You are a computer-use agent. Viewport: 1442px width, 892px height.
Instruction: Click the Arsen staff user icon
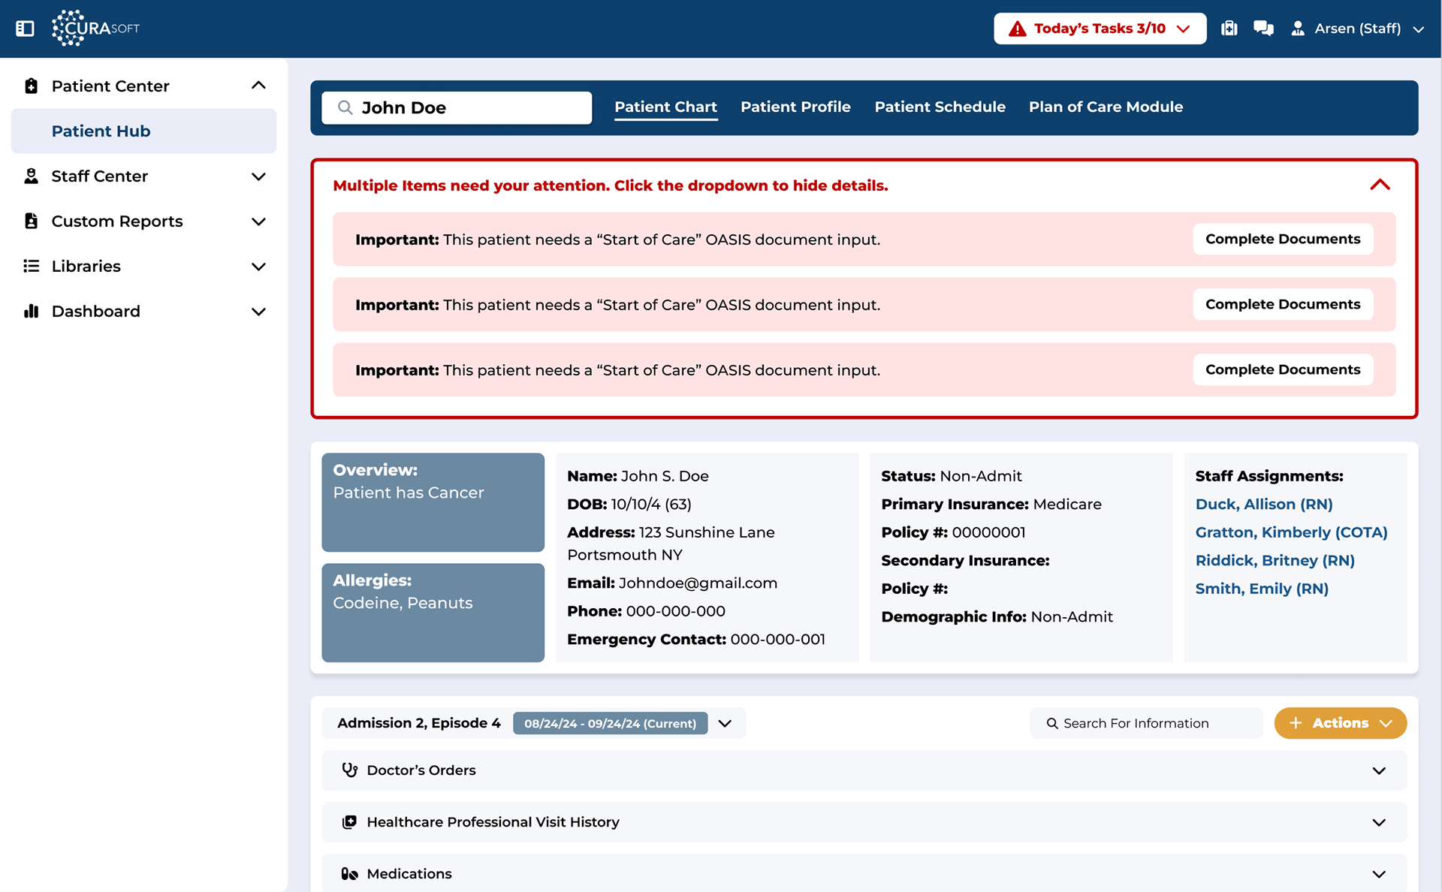point(1297,29)
